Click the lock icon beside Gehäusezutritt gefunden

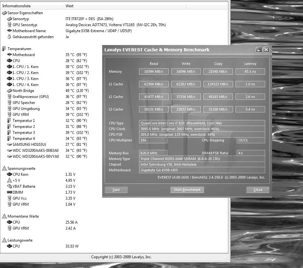point(9,37)
